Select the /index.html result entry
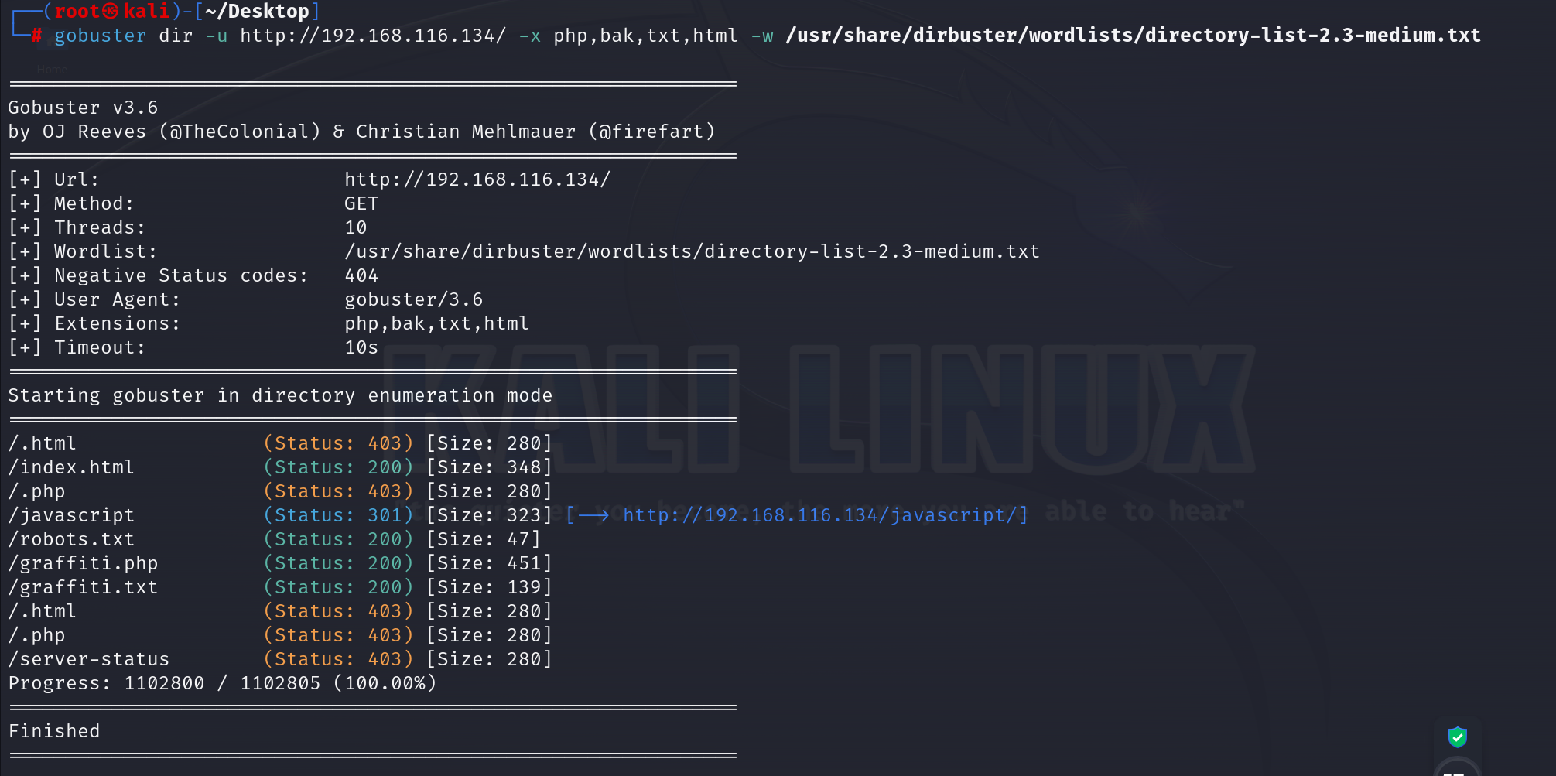This screenshot has width=1556, height=776. click(x=71, y=467)
